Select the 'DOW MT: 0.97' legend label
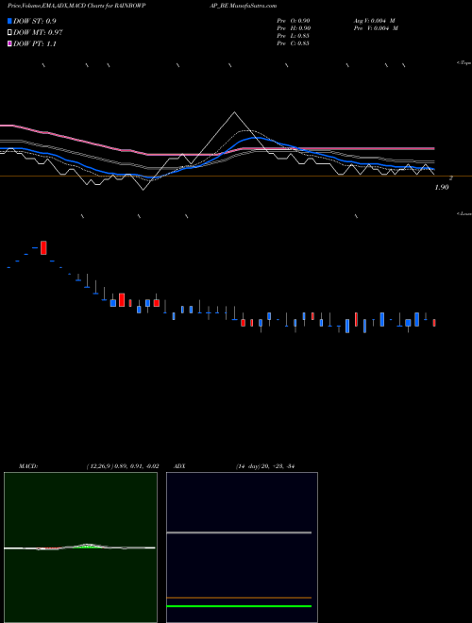This screenshot has height=623, width=472. (x=38, y=33)
